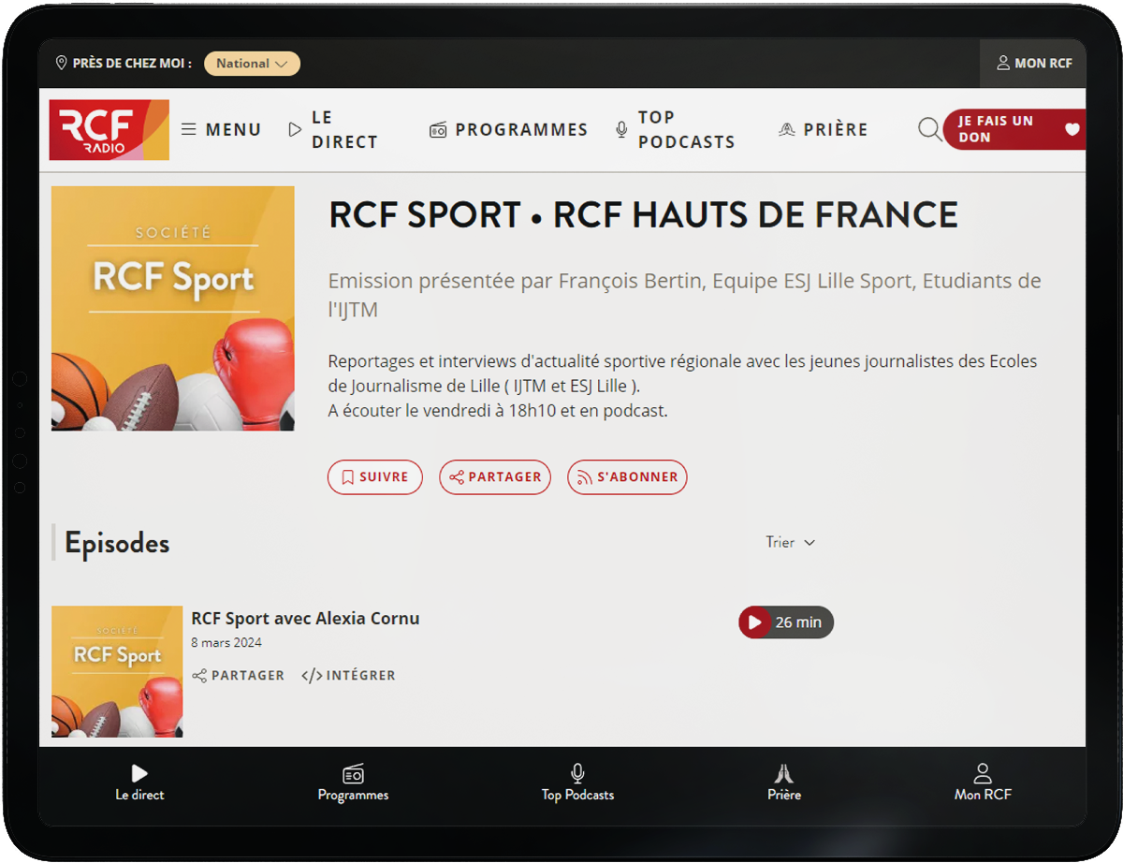Viewport: 1123px width, 863px height.
Task: Play the 26 min Alexia Cornu episode
Action: (x=786, y=622)
